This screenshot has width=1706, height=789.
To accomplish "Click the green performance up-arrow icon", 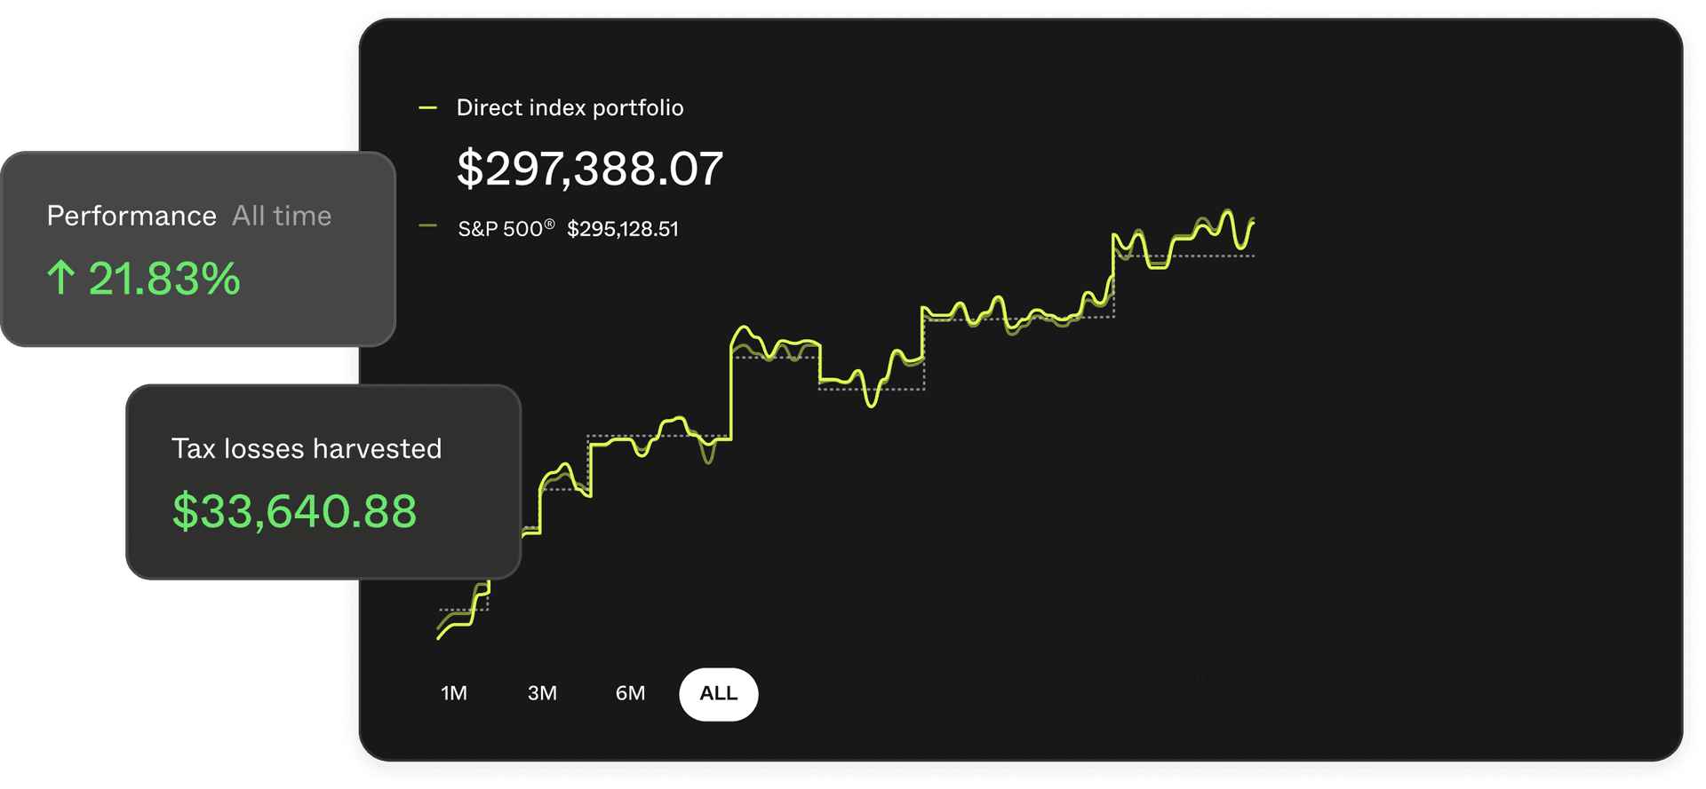I will pyautogui.click(x=60, y=277).
